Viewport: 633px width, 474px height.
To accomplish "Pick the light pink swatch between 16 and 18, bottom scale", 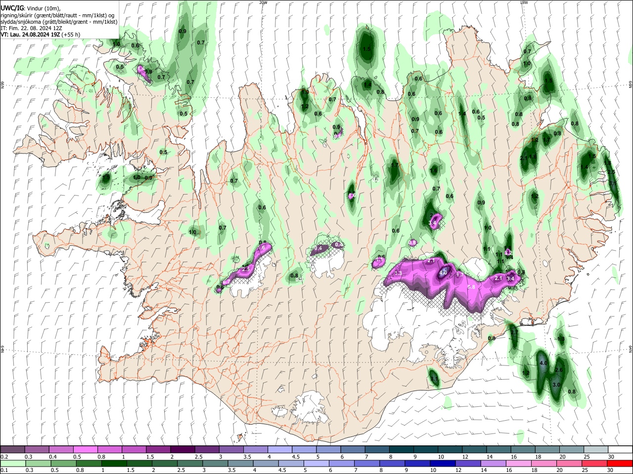I will click(x=518, y=463).
